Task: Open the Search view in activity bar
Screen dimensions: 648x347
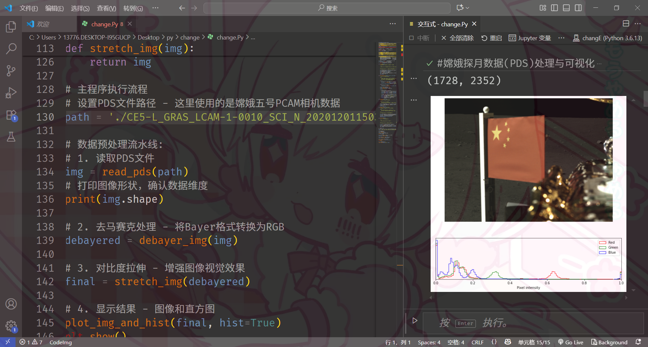Action: (11, 49)
